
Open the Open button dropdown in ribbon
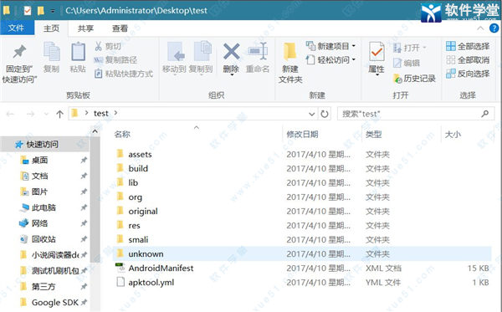click(424, 48)
